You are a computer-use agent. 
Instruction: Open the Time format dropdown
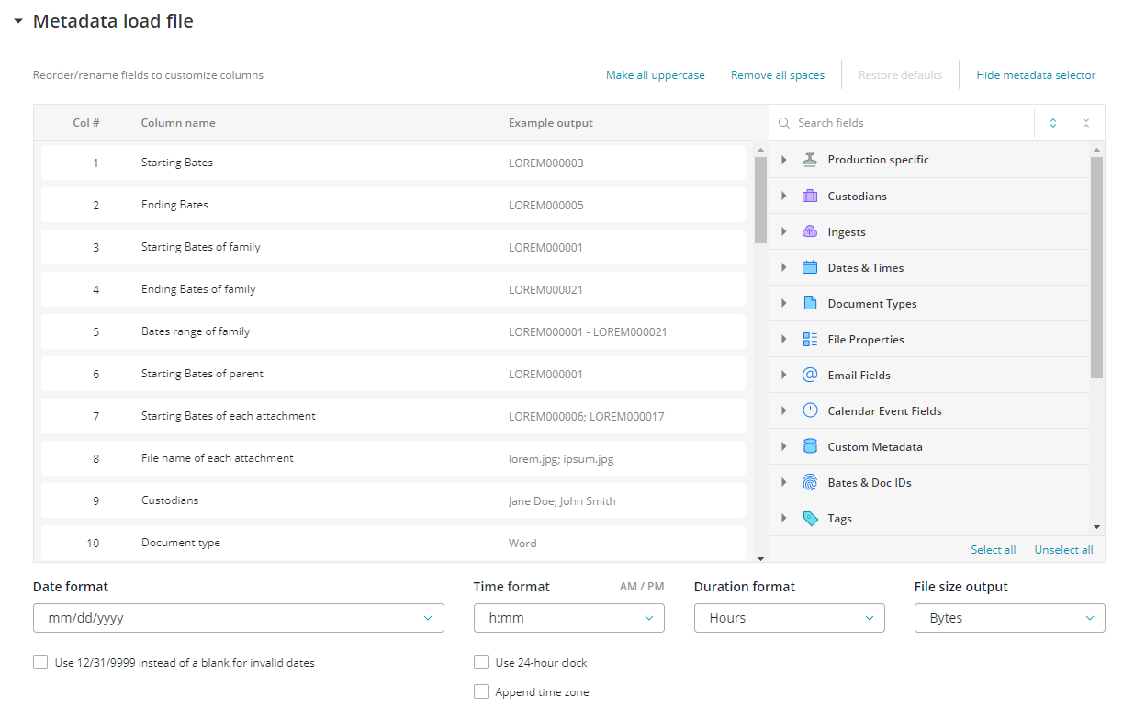tap(569, 618)
